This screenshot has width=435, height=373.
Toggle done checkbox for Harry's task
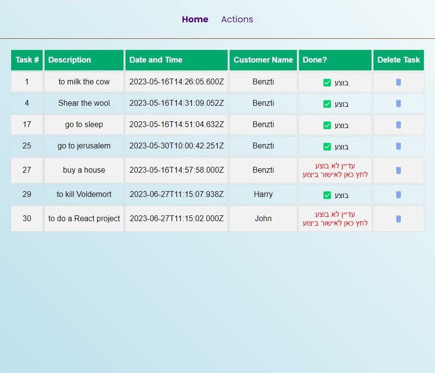[x=327, y=195]
